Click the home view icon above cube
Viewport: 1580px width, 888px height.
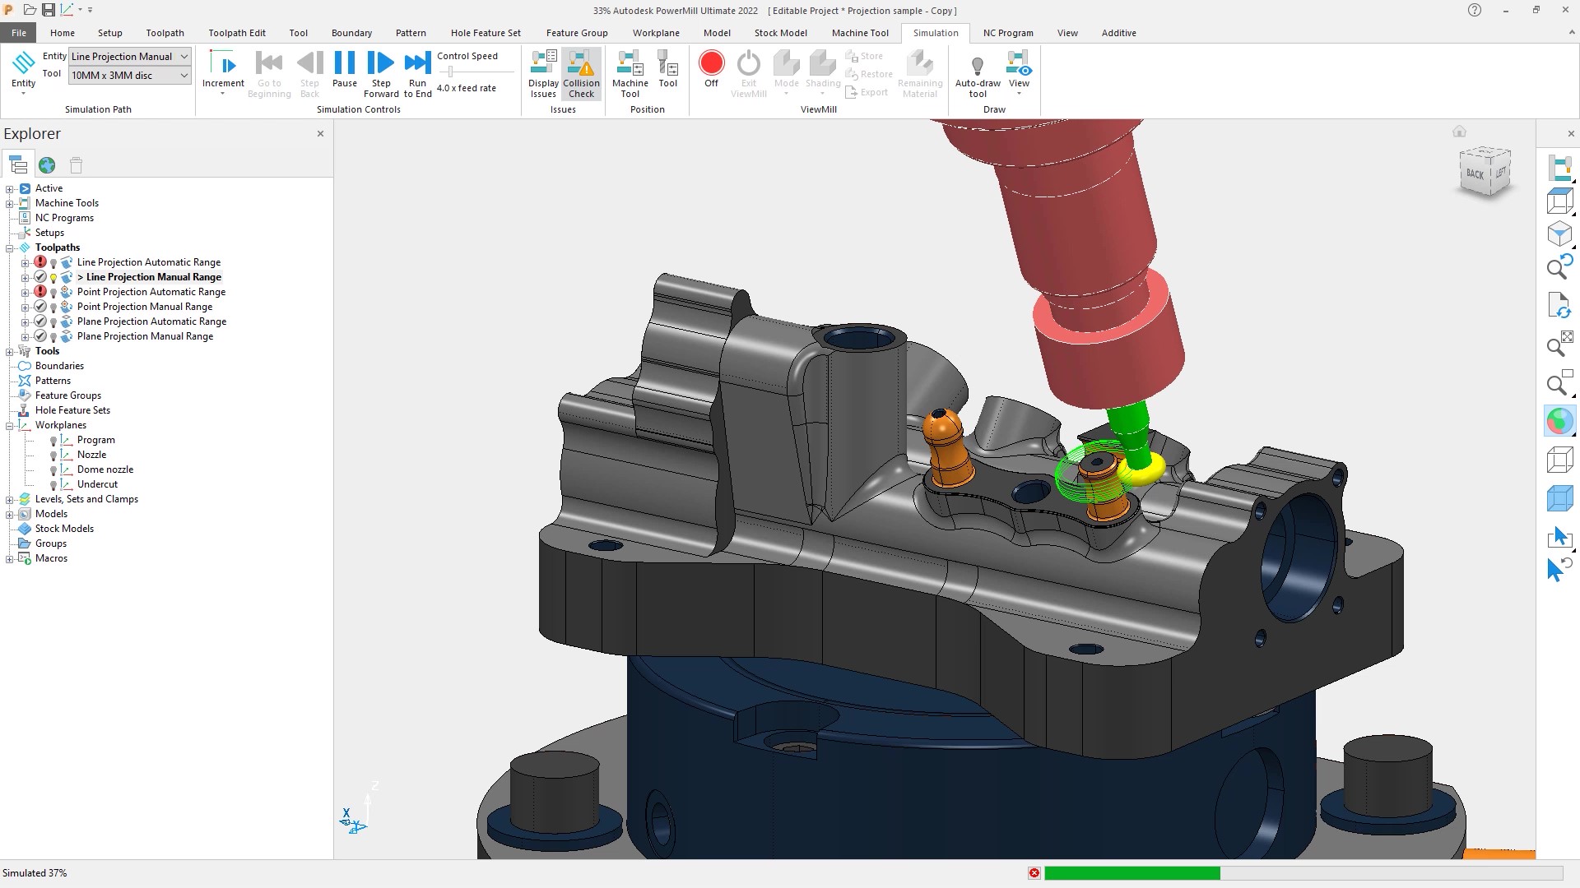click(x=1459, y=132)
